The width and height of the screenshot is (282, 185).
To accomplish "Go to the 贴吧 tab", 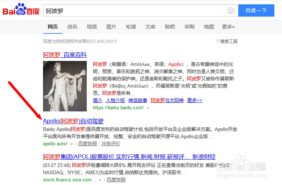I will (x=170, y=27).
